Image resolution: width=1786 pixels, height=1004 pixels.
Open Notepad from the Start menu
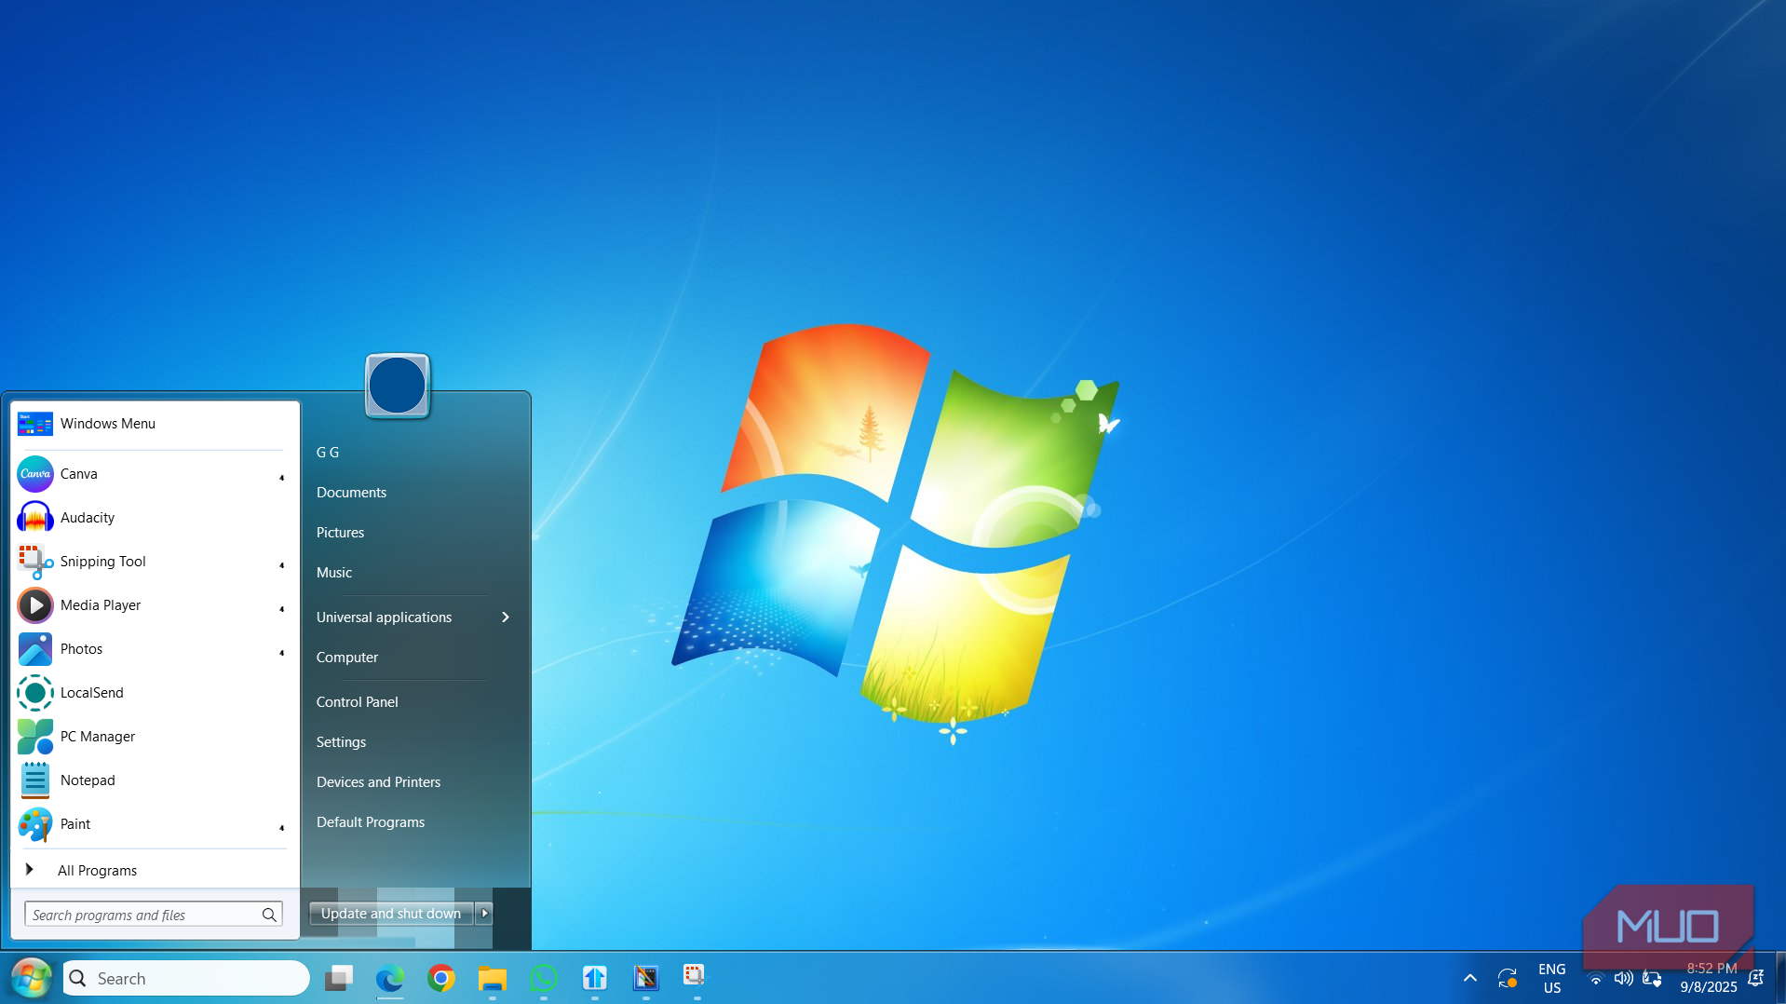[x=88, y=780]
